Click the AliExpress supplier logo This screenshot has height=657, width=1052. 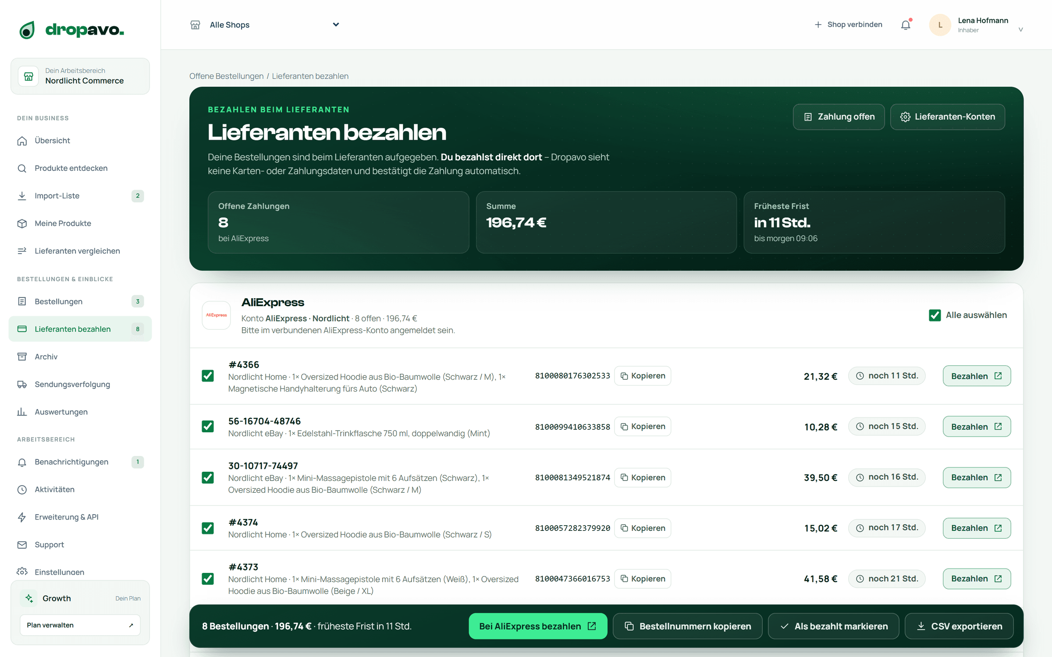216,315
